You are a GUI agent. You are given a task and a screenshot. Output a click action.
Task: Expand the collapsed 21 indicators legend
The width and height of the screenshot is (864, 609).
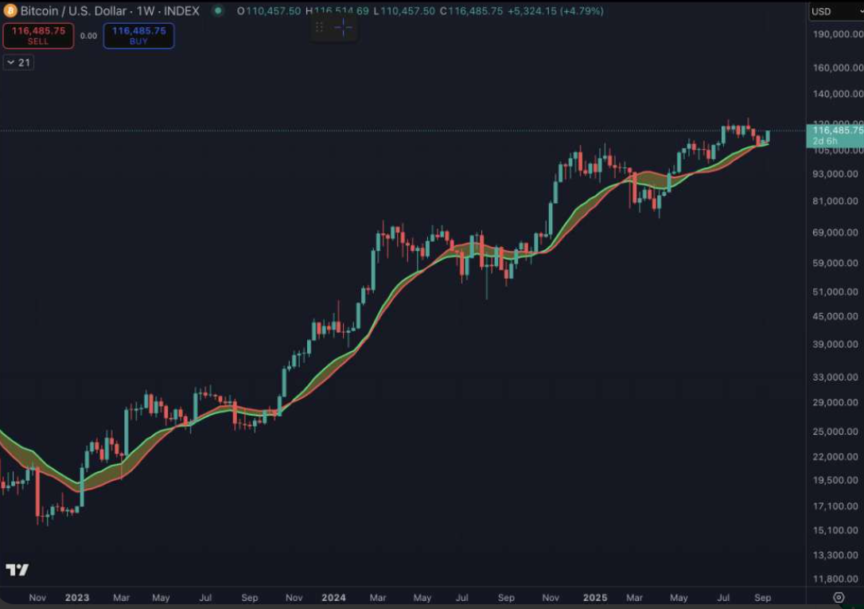(x=18, y=62)
